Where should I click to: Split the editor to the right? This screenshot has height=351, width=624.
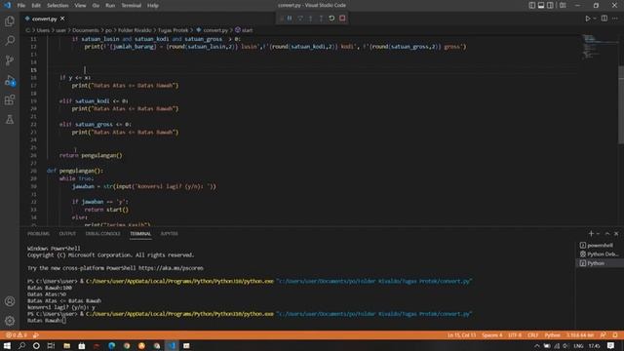point(604,19)
